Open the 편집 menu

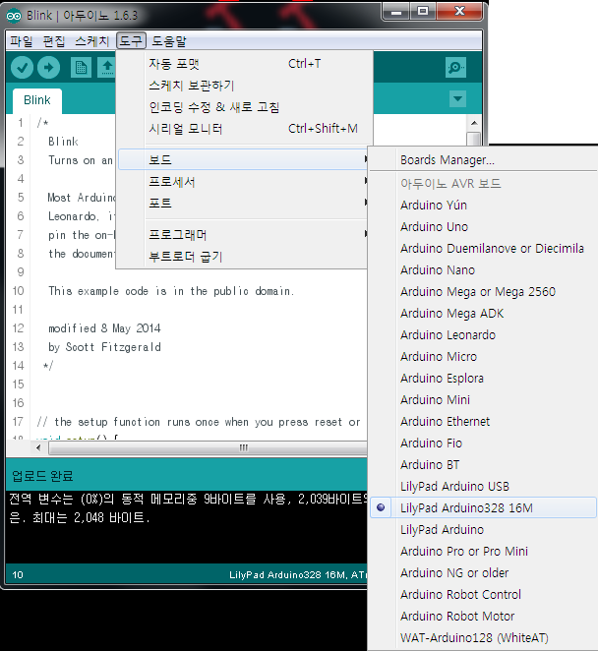tap(54, 41)
